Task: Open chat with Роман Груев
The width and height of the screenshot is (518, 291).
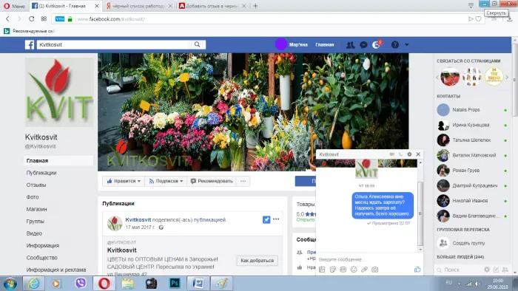Action: tap(472, 171)
